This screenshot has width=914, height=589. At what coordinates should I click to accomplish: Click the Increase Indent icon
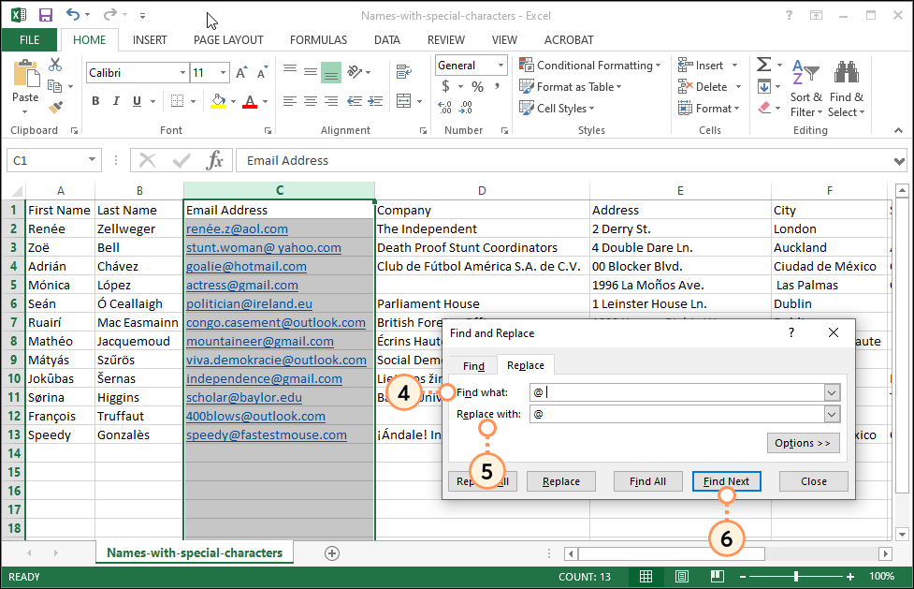click(x=375, y=101)
